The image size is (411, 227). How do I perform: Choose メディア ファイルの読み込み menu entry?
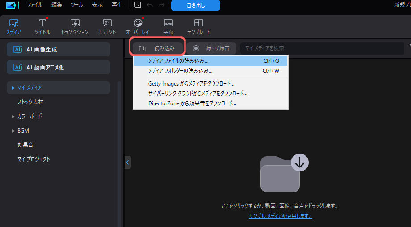[178, 60]
